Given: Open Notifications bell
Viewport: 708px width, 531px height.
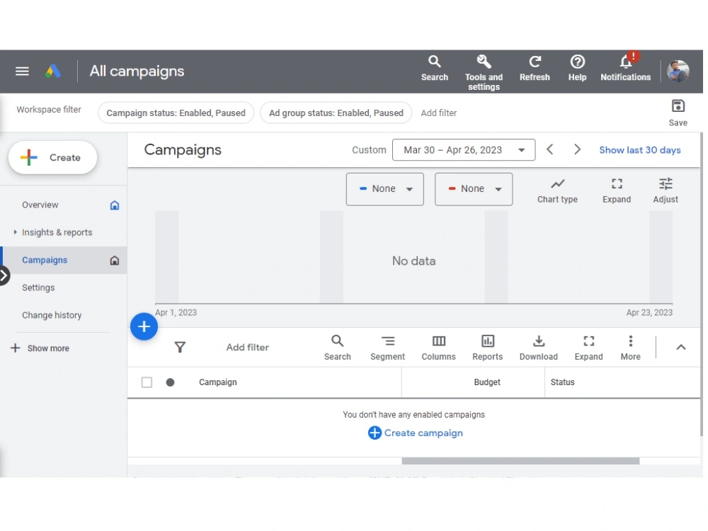Looking at the screenshot, I should coord(625,68).
